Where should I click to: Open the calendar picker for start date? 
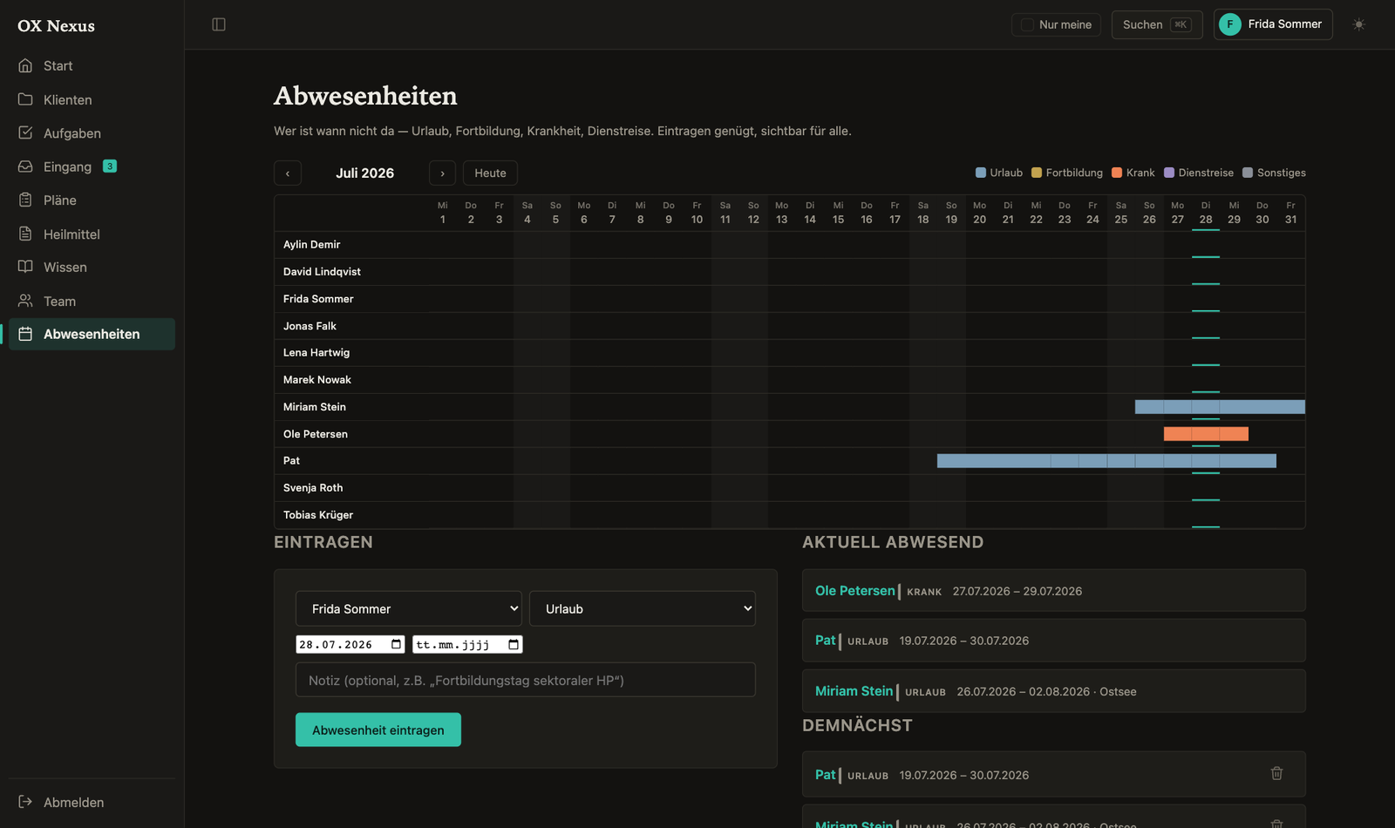pyautogui.click(x=397, y=644)
